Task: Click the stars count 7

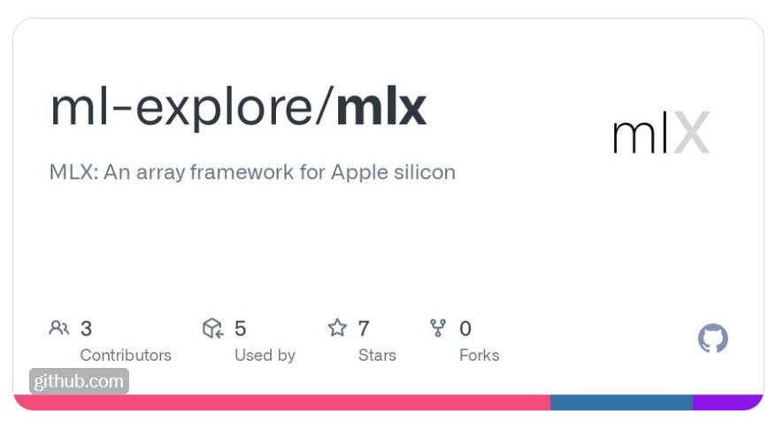Action: (x=364, y=329)
